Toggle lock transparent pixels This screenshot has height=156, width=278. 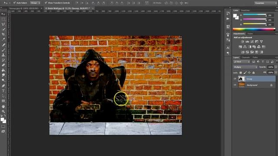[241, 73]
